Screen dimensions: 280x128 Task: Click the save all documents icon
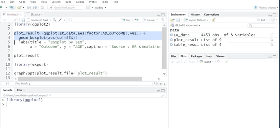pyautogui.click(x=35, y=7)
